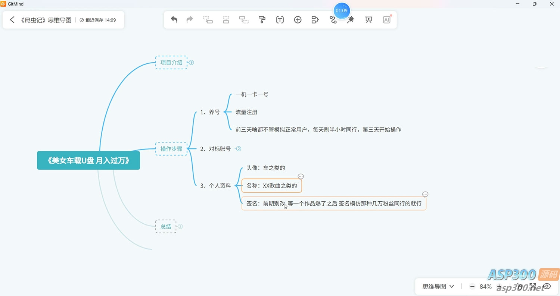Click the redo arrow in toolbar
Image resolution: width=560 pixels, height=296 pixels.
(190, 20)
